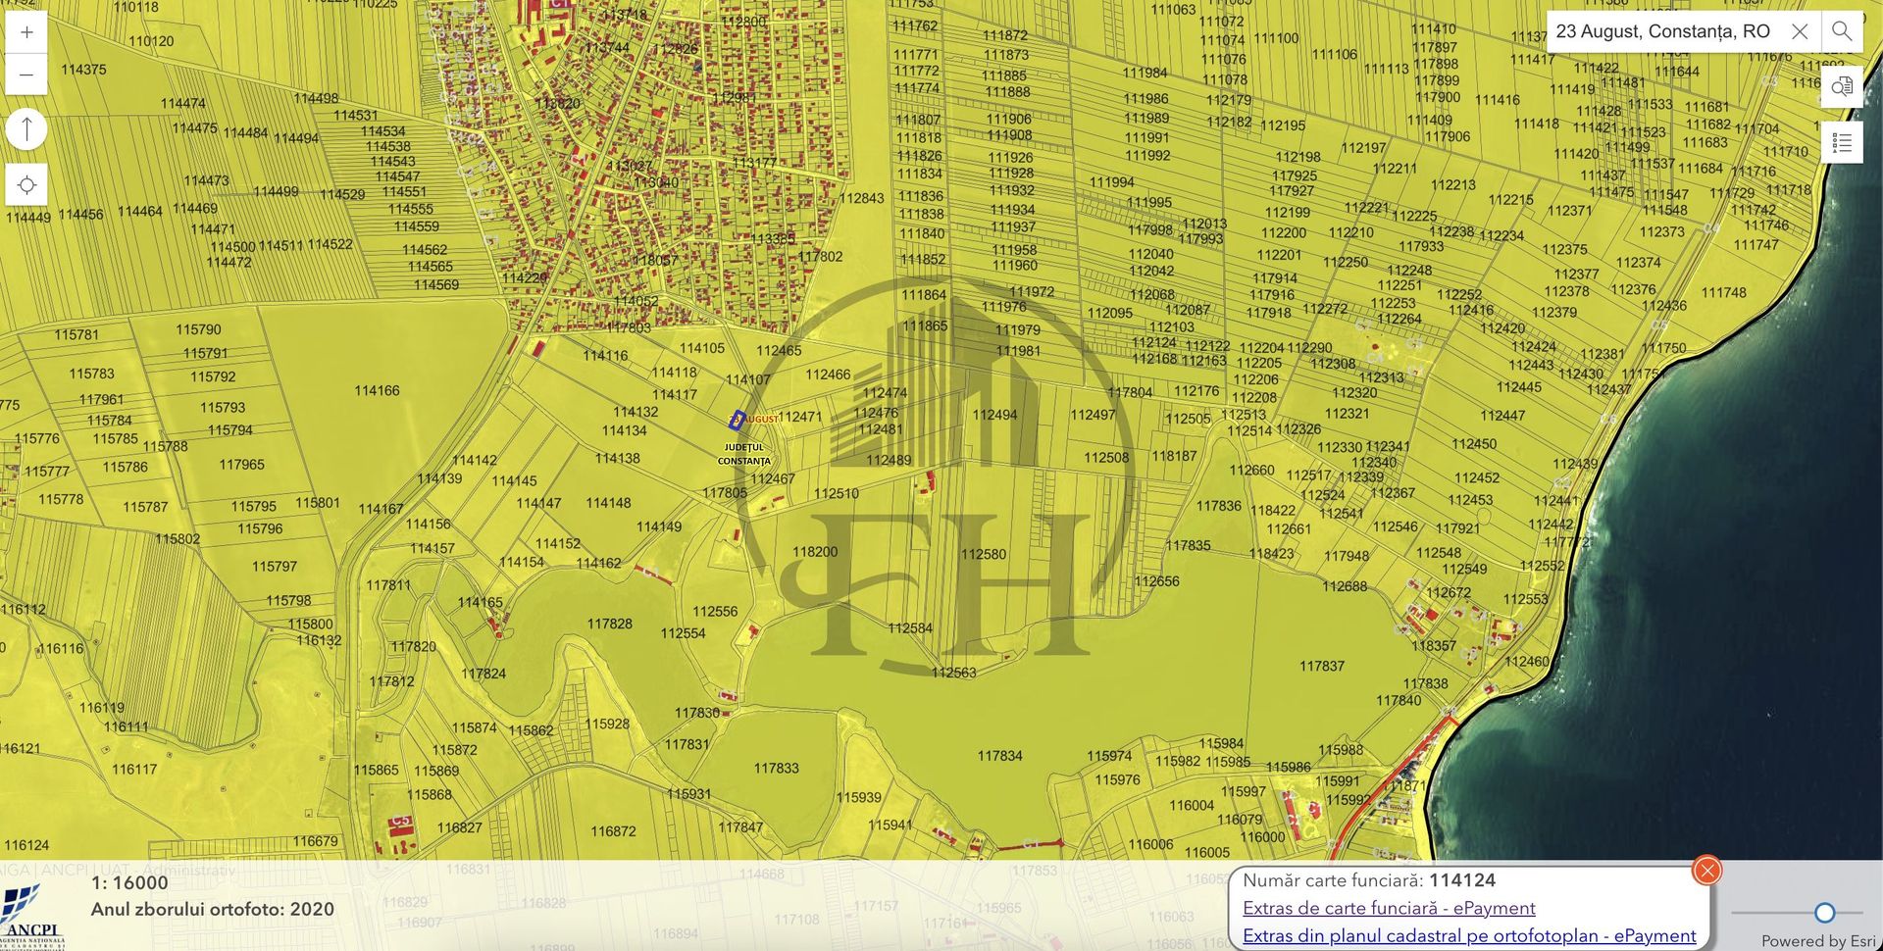Viewport: 1883px width, 951px height.
Task: Close the parcel info popup
Action: click(x=1706, y=870)
